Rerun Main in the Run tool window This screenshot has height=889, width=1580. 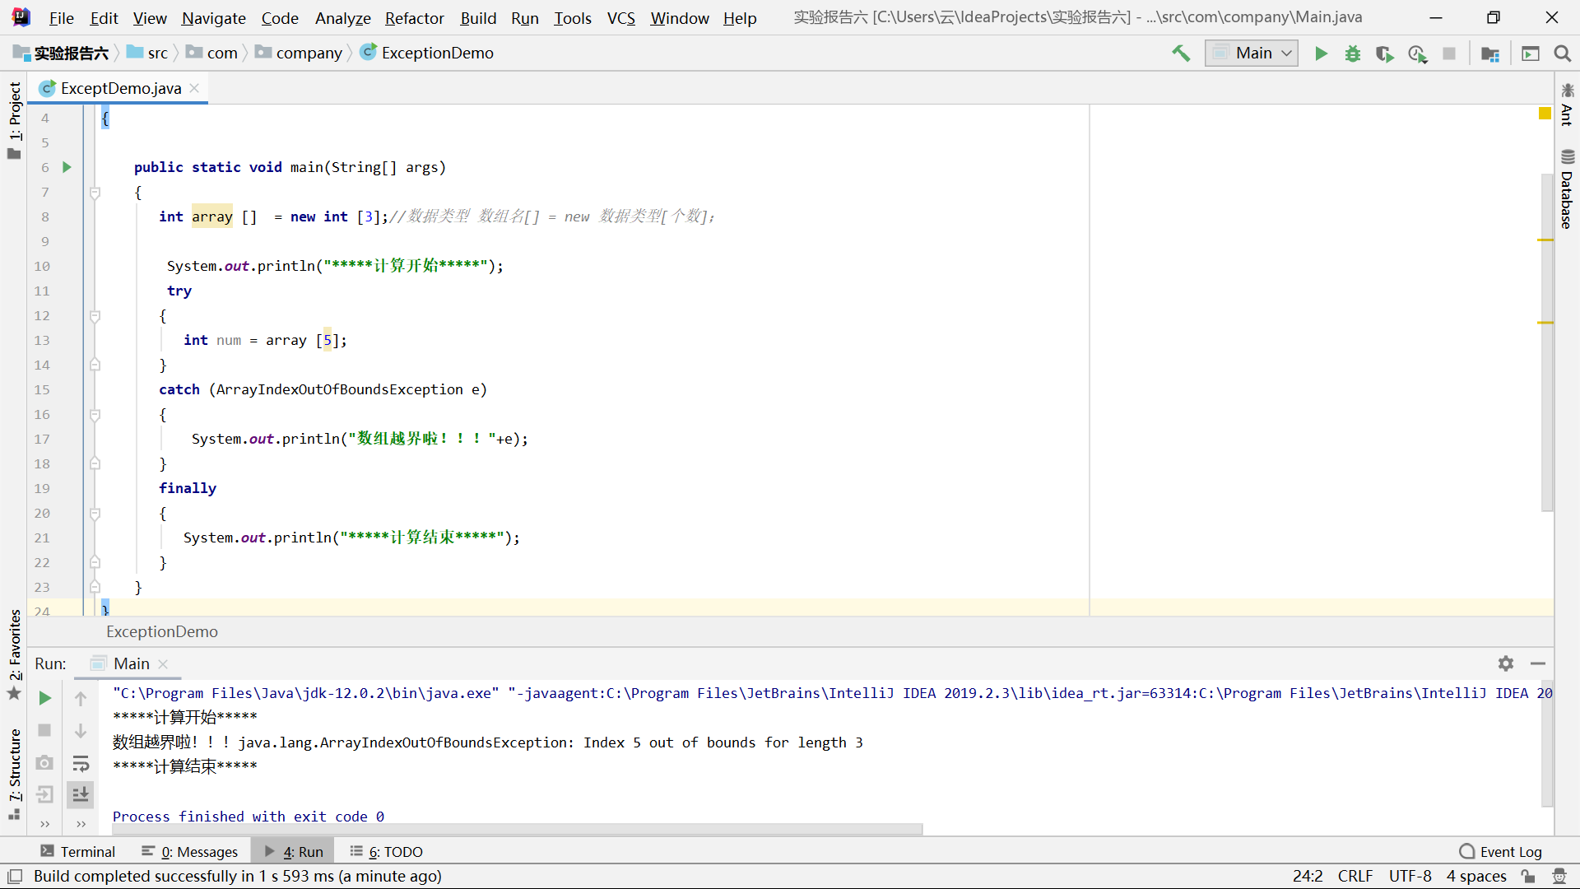click(45, 698)
